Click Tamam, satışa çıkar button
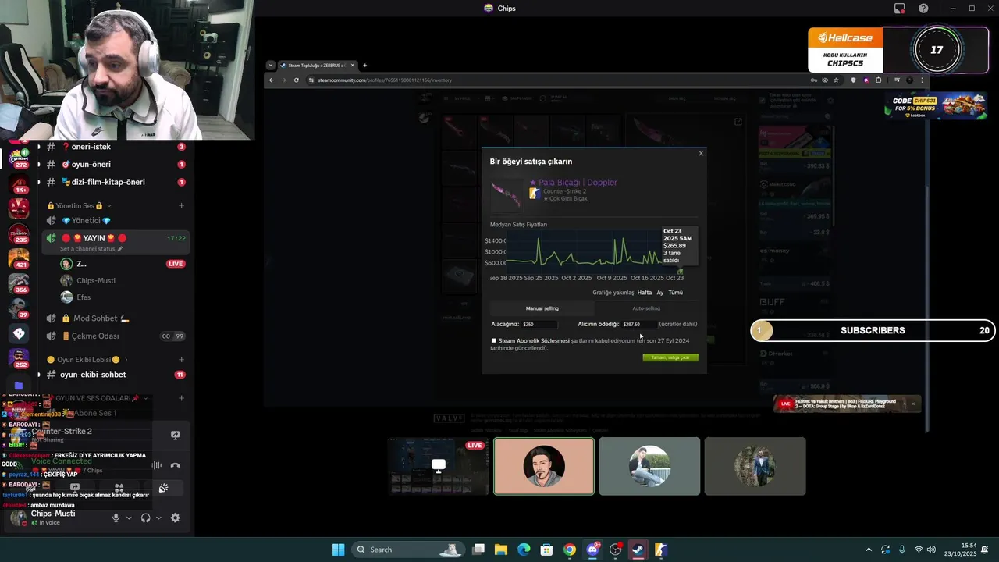999x562 pixels. click(670, 357)
